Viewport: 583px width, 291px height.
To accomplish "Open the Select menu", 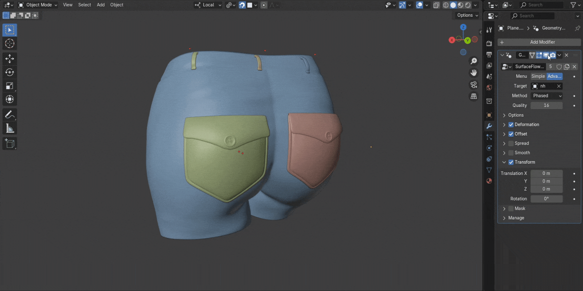I will (x=85, y=5).
